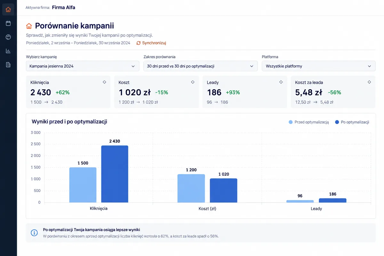Click the 2 430 headline value on Kliknięcia

pyautogui.click(x=41, y=92)
